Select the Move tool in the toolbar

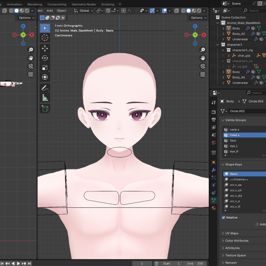click(45, 49)
